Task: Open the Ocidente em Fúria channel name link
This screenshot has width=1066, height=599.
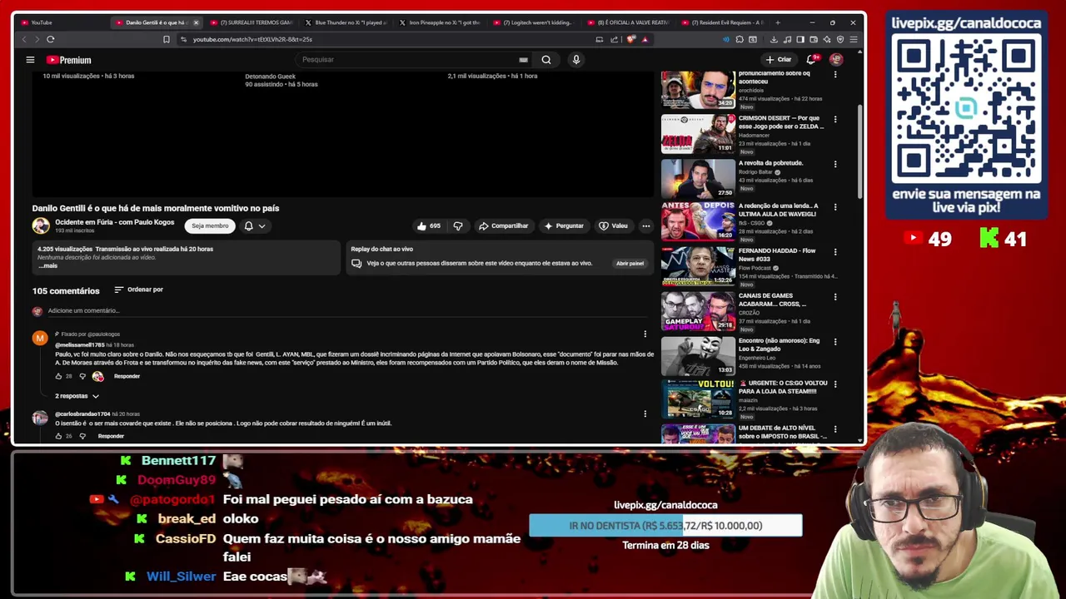Action: [x=115, y=222]
